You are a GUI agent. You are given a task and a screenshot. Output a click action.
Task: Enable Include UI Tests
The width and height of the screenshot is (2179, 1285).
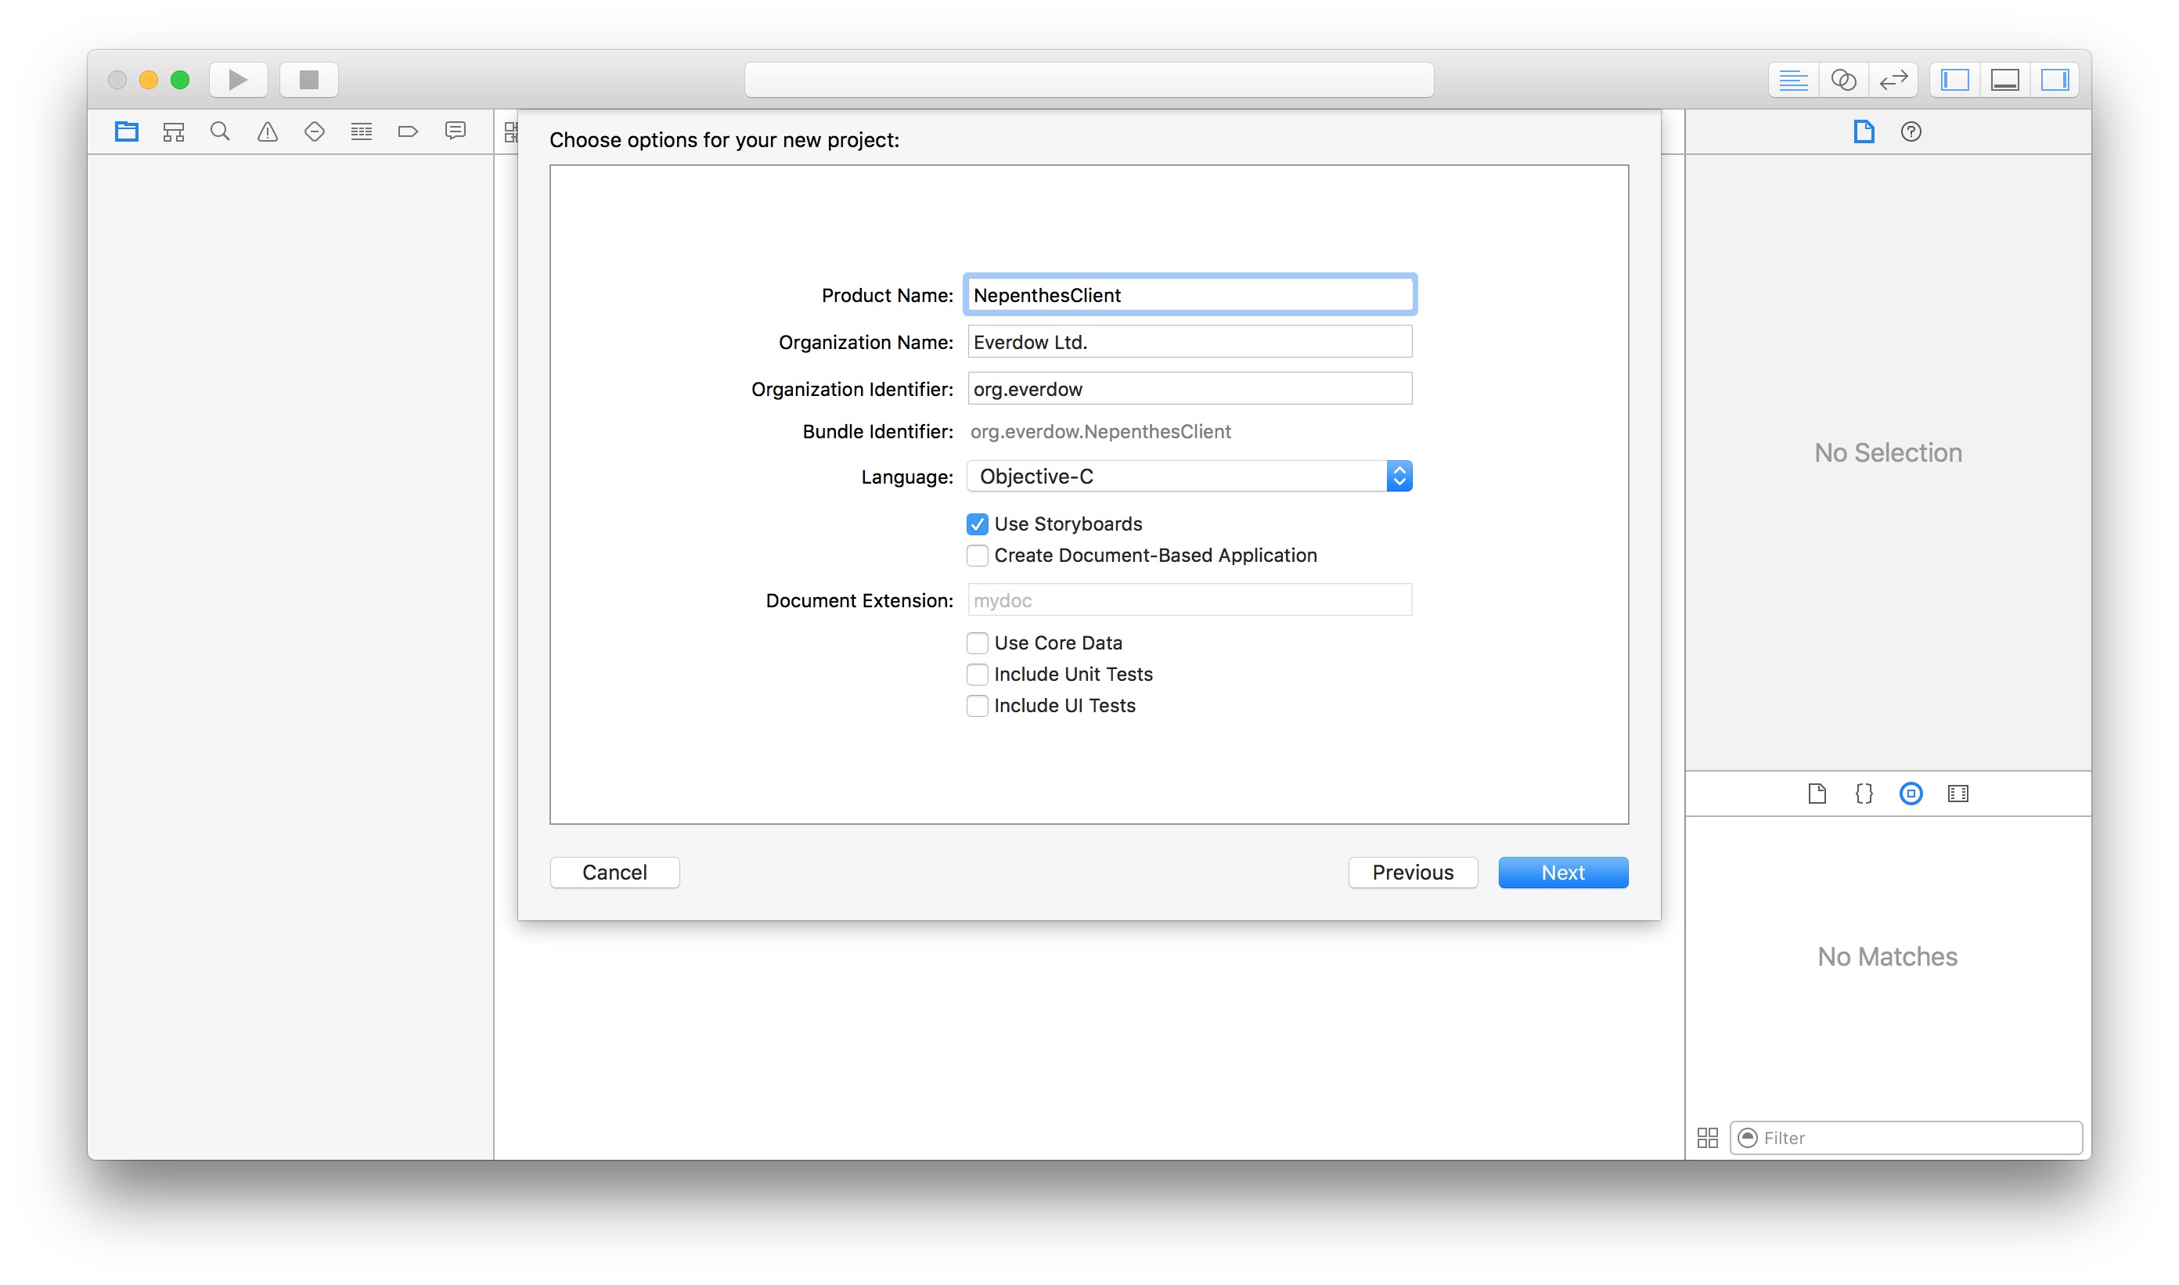coord(978,706)
